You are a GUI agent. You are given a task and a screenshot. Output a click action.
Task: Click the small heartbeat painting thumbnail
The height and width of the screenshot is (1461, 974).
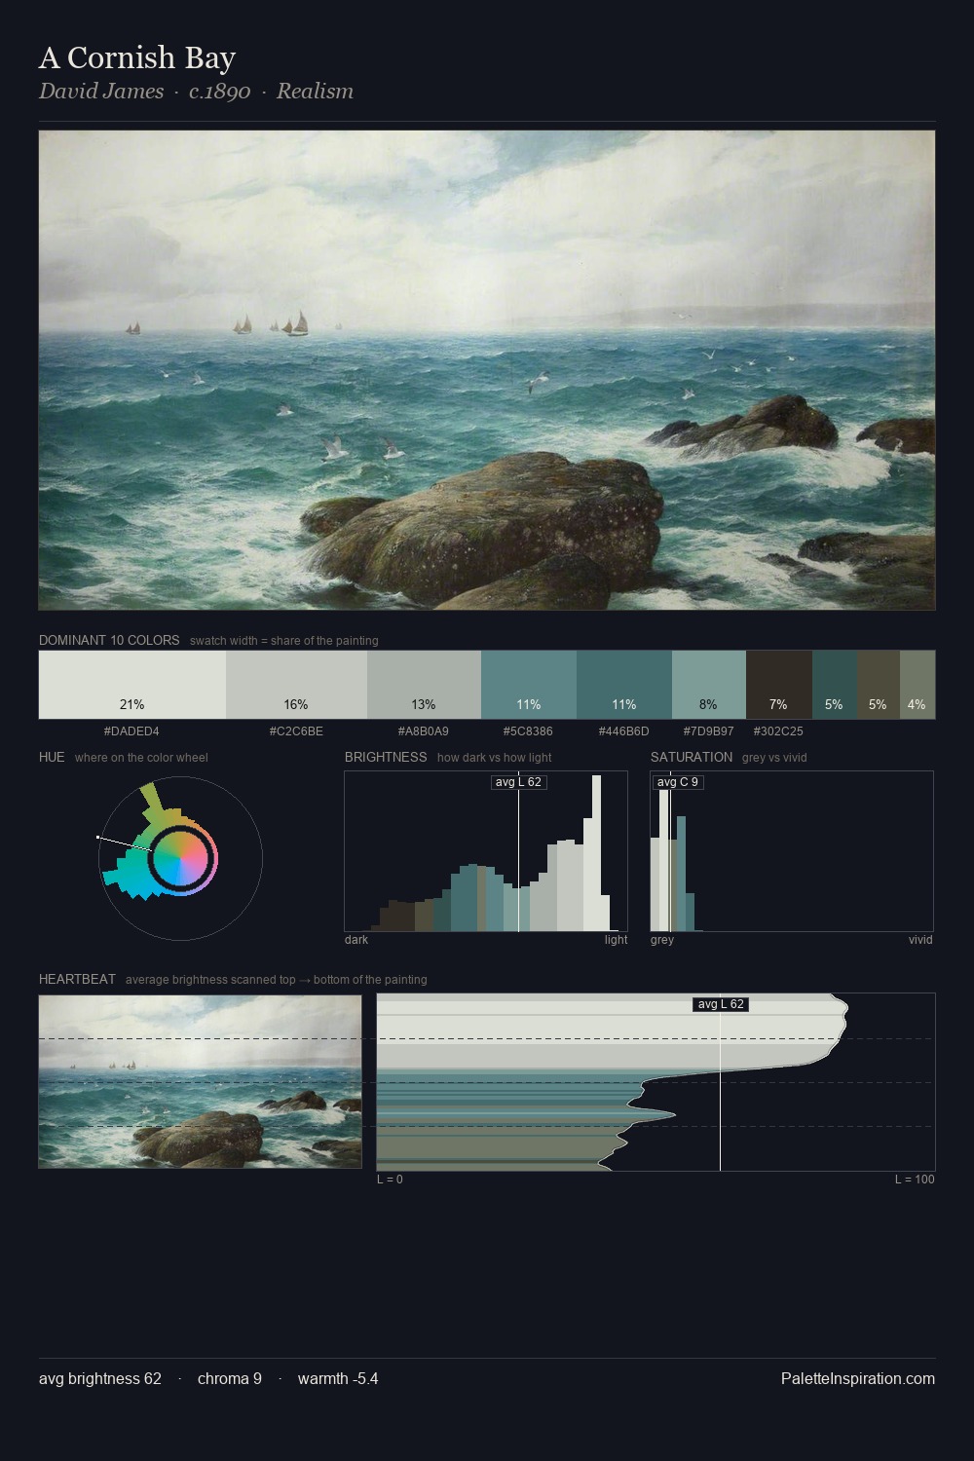(x=200, y=1081)
